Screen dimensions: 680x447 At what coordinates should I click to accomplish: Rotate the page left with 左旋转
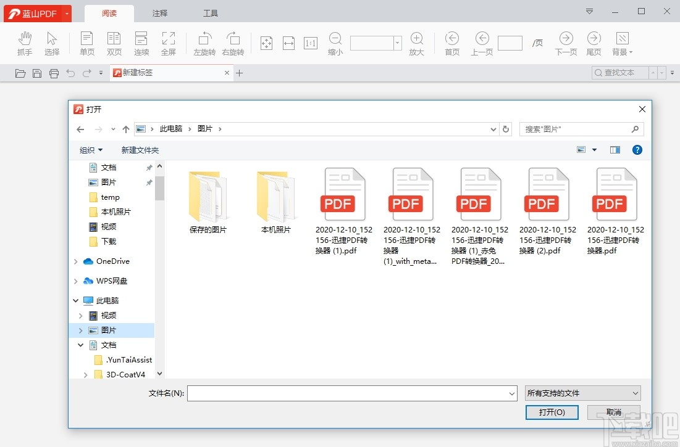click(204, 43)
